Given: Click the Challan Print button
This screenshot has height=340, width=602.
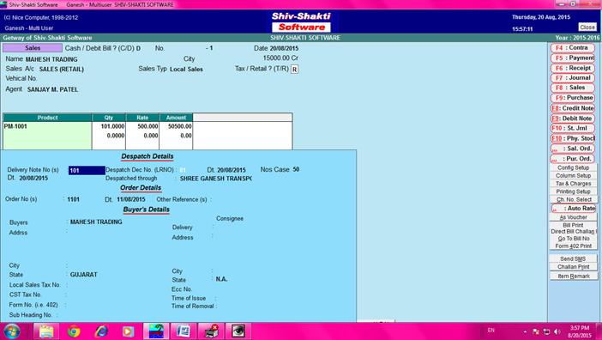Looking at the screenshot, I should pyautogui.click(x=573, y=267).
